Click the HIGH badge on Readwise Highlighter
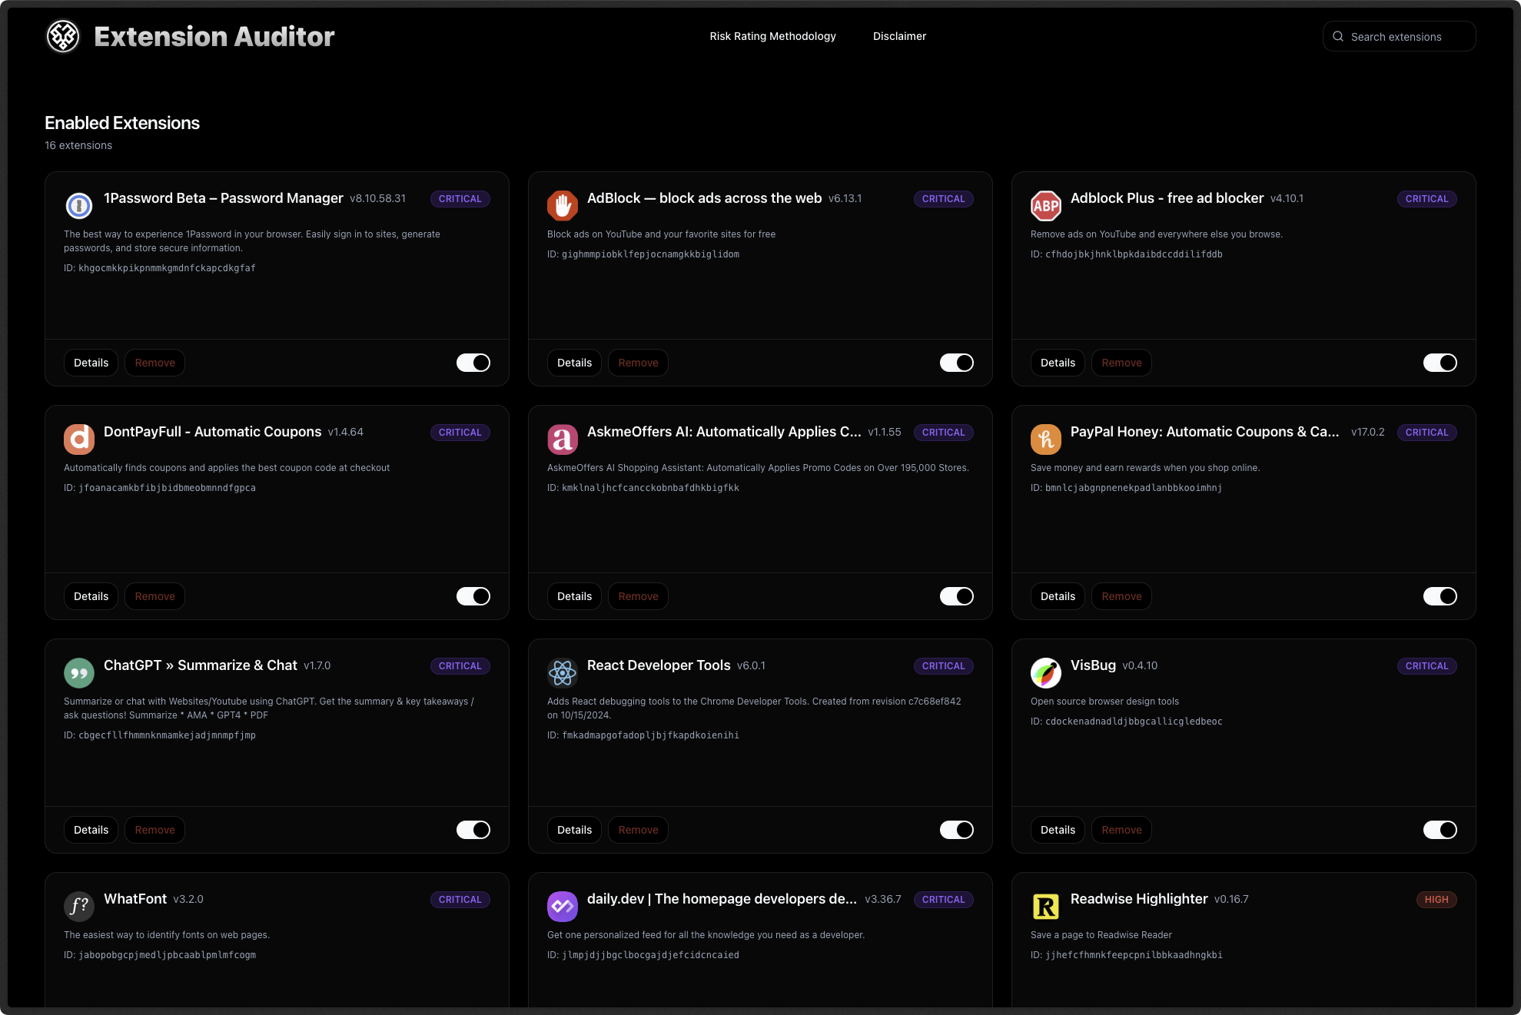Screen dimensions: 1521x1015 (1436, 899)
